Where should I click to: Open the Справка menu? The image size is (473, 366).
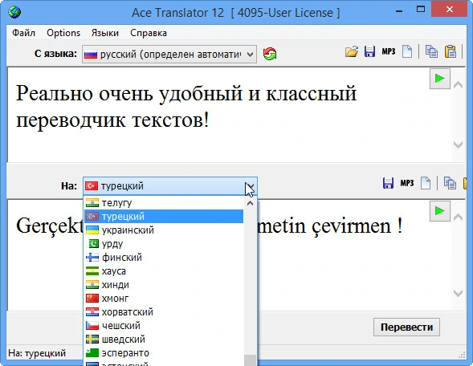tap(149, 33)
